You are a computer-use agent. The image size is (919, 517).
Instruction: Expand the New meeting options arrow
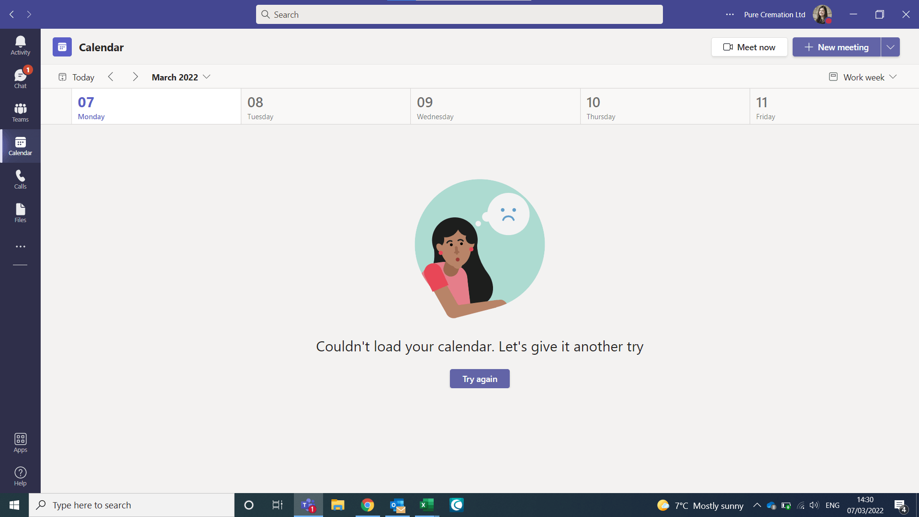click(x=890, y=47)
